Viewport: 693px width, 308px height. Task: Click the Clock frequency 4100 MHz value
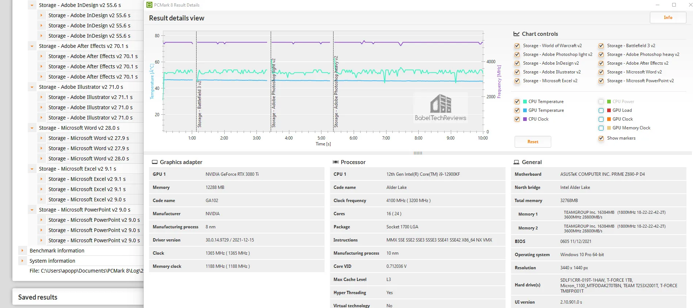[408, 201]
